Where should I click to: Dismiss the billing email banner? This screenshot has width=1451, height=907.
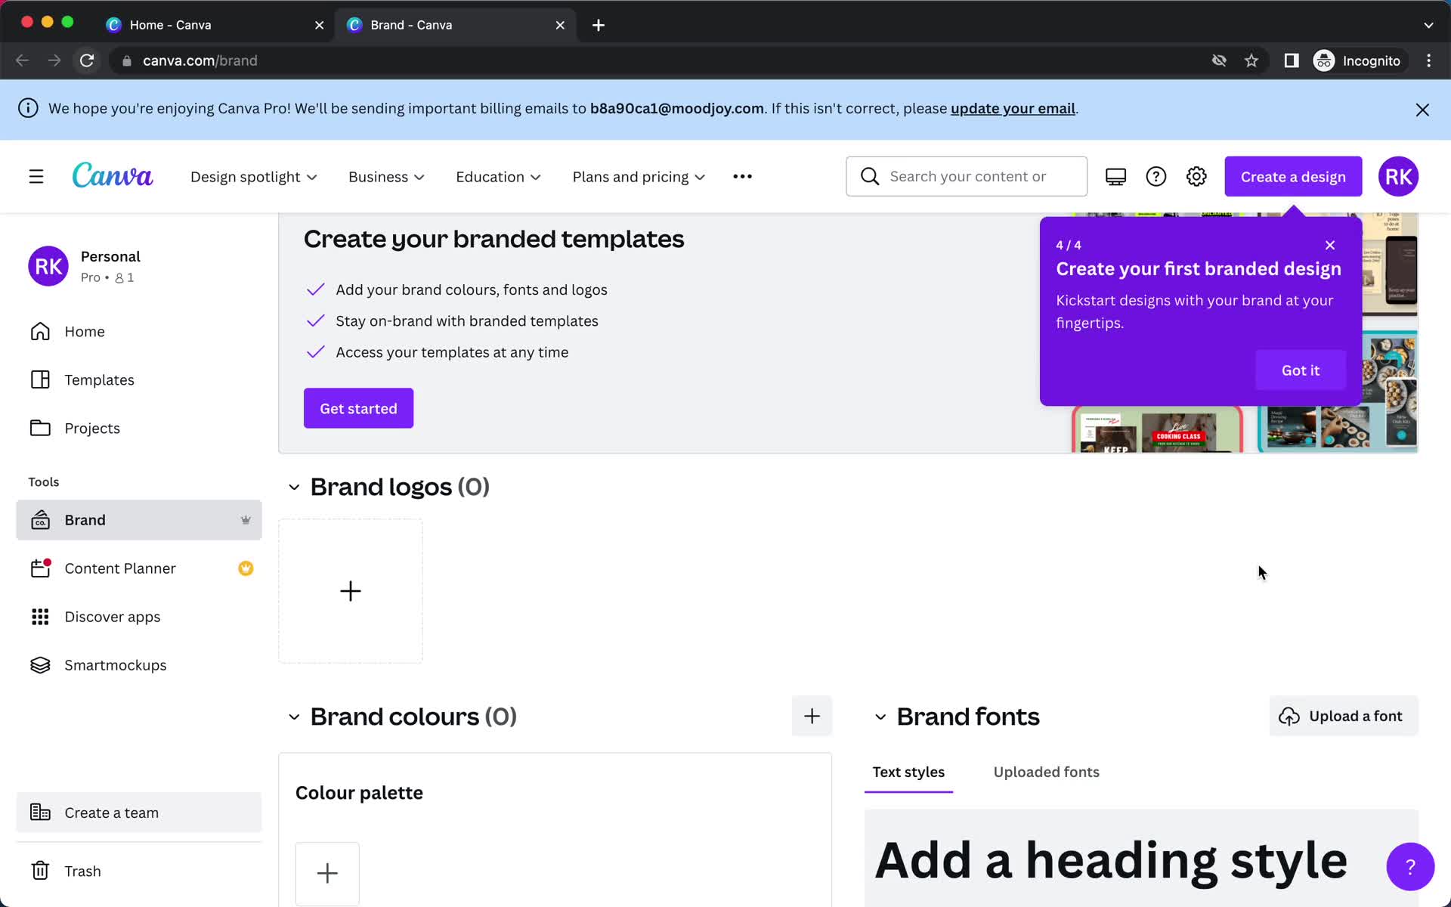1422,110
